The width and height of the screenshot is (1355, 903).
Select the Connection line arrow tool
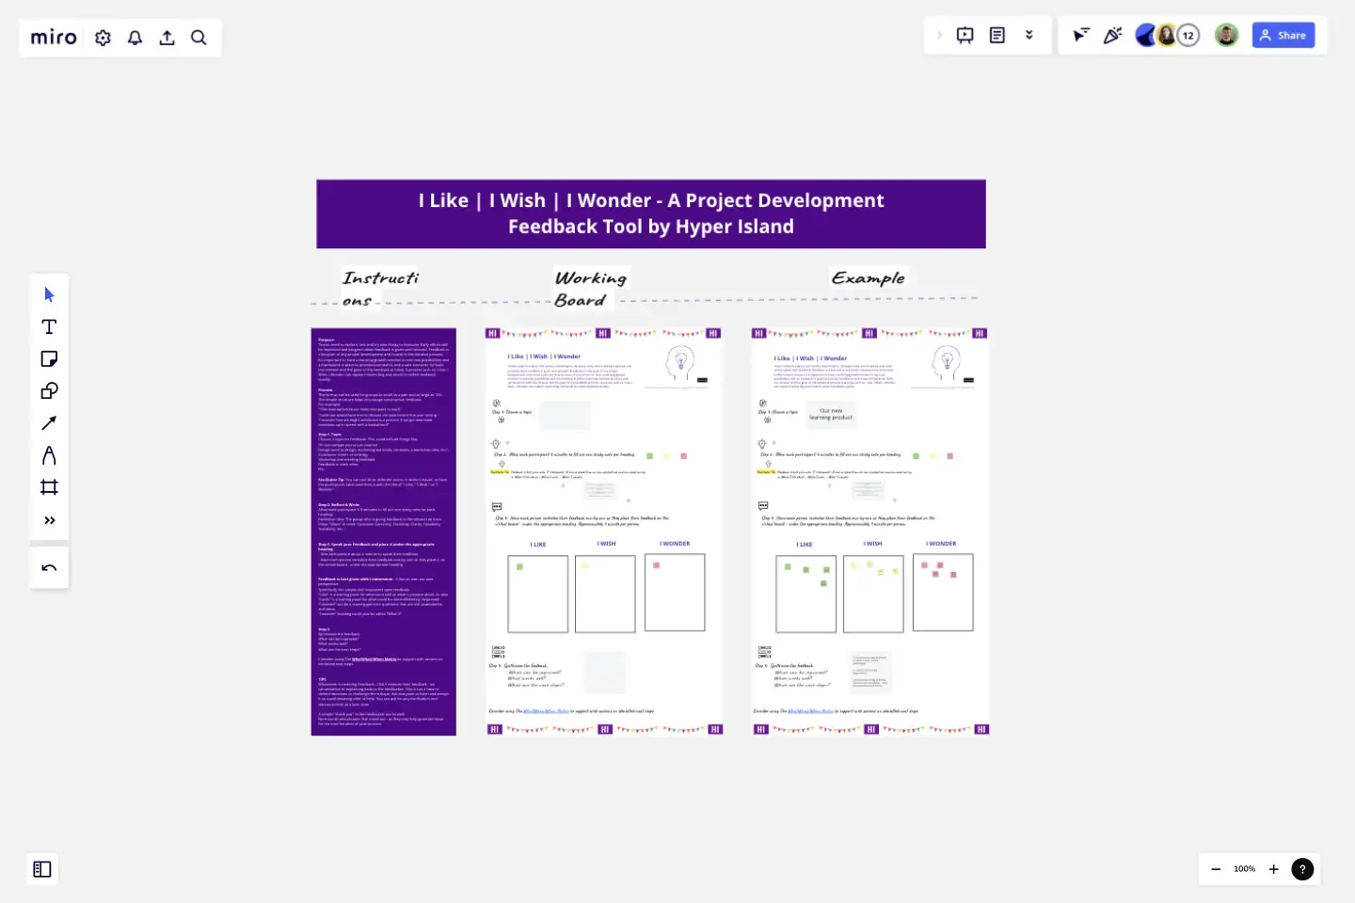[x=50, y=422]
